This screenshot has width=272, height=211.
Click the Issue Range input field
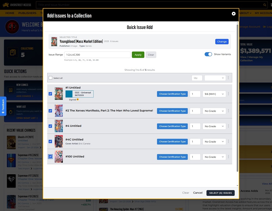click(x=97, y=55)
